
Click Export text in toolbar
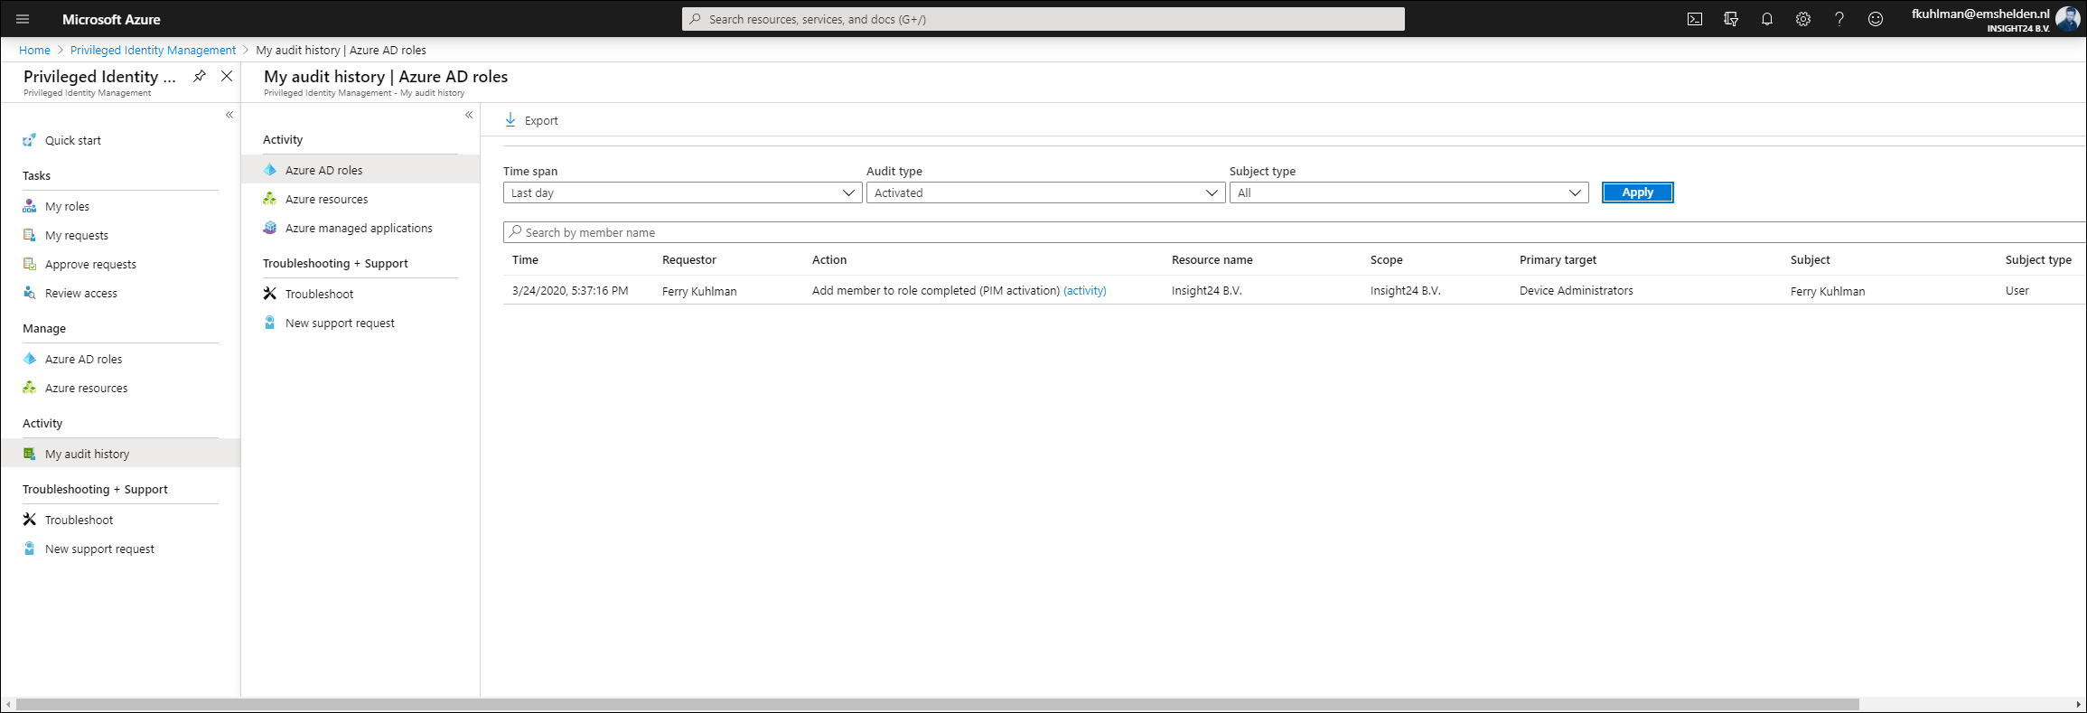(541, 120)
